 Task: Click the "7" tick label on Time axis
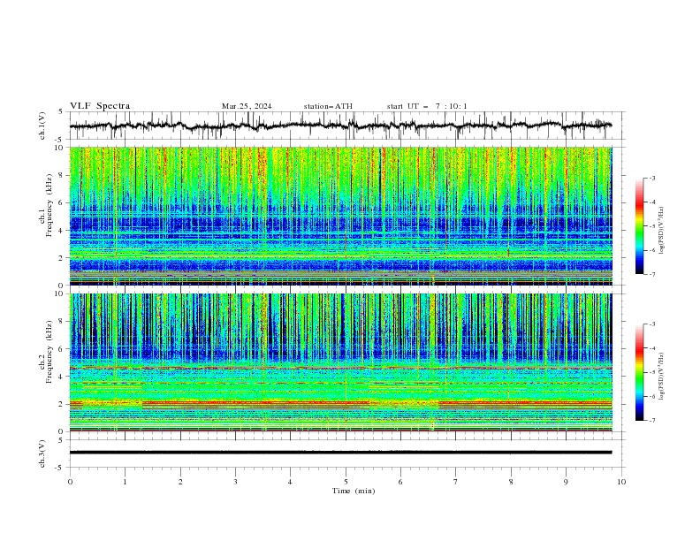coord(456,482)
